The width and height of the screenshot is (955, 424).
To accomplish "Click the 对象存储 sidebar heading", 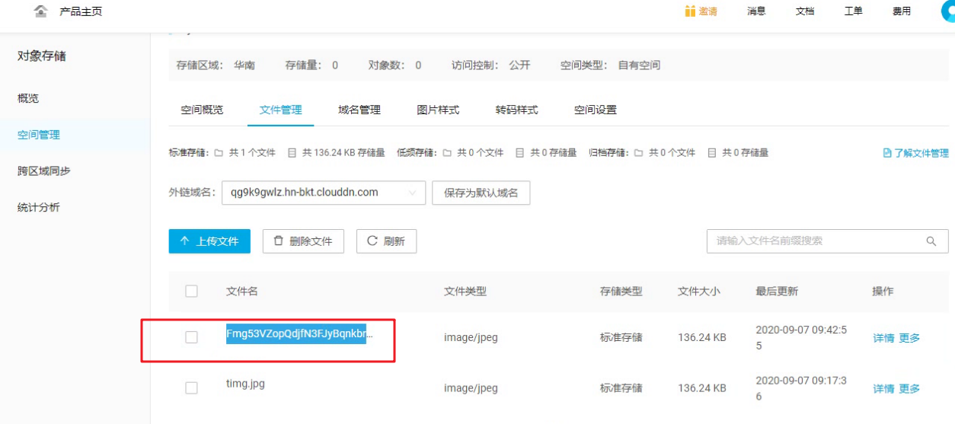I will pyautogui.click(x=42, y=56).
